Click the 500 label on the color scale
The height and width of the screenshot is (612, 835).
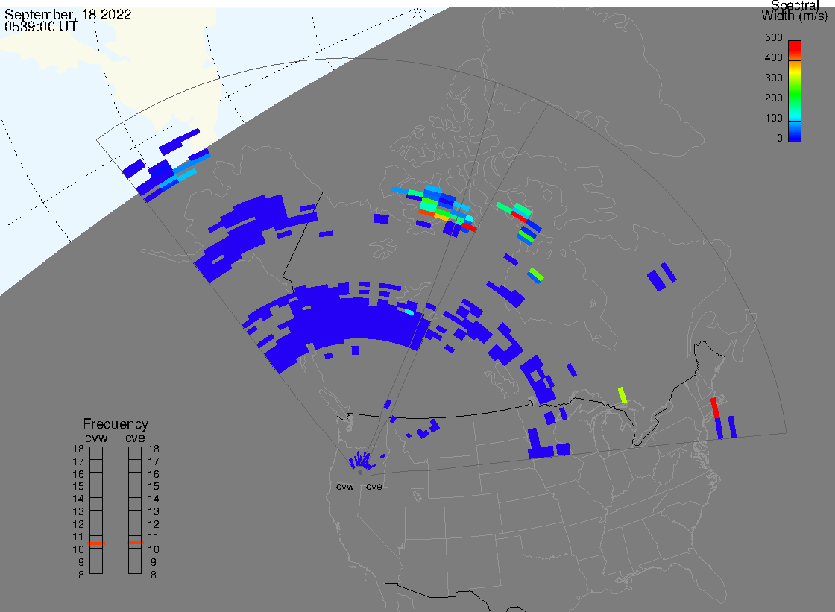click(x=774, y=38)
